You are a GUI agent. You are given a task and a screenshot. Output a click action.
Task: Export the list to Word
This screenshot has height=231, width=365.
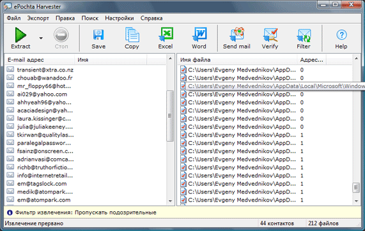199,38
